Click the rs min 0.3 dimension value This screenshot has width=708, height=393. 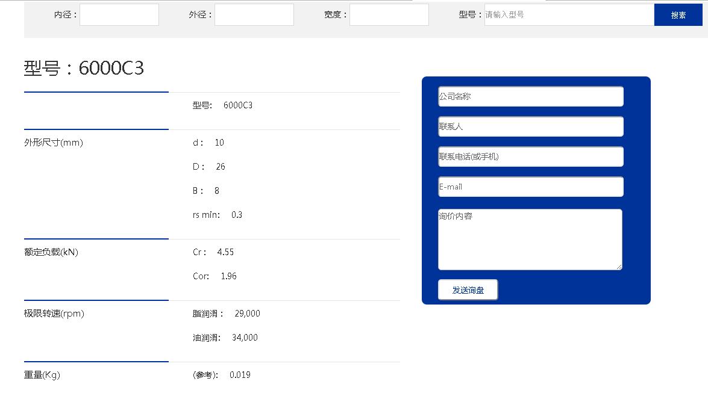(x=236, y=215)
